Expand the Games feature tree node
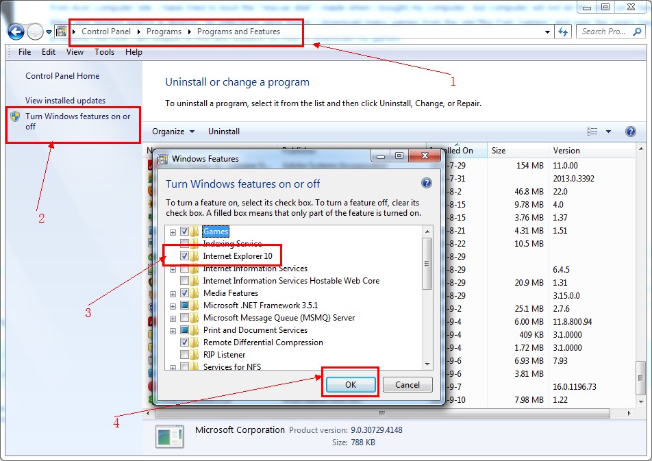 pyautogui.click(x=173, y=232)
